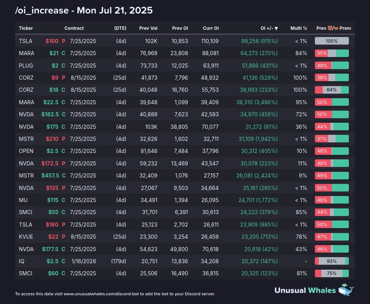This screenshot has width=370, height=304.
Task: Click the IQ ticker cell
Action: point(22,261)
